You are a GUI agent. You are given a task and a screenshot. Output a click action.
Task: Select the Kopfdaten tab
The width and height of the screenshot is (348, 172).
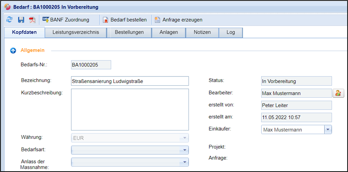[24, 32]
